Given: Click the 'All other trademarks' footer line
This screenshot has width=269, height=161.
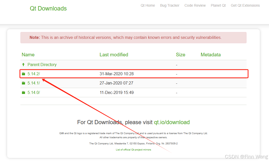Looking at the screenshot, I should [x=133, y=137].
